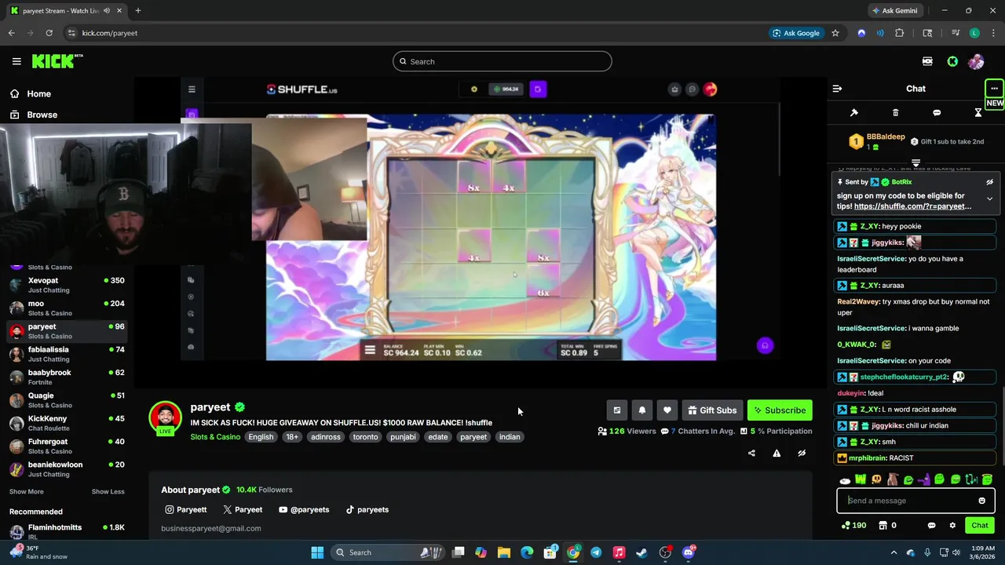Open the Telegram taskbar icon
Screen dimensions: 1005x565
tap(596, 552)
